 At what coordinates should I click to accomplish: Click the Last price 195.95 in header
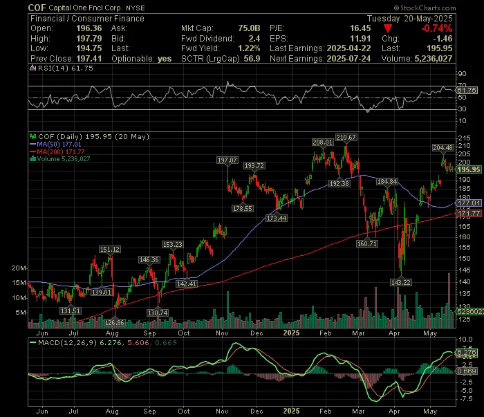tap(440, 48)
